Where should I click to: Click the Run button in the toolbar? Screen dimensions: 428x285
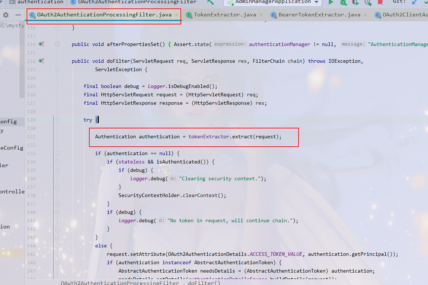331,2
